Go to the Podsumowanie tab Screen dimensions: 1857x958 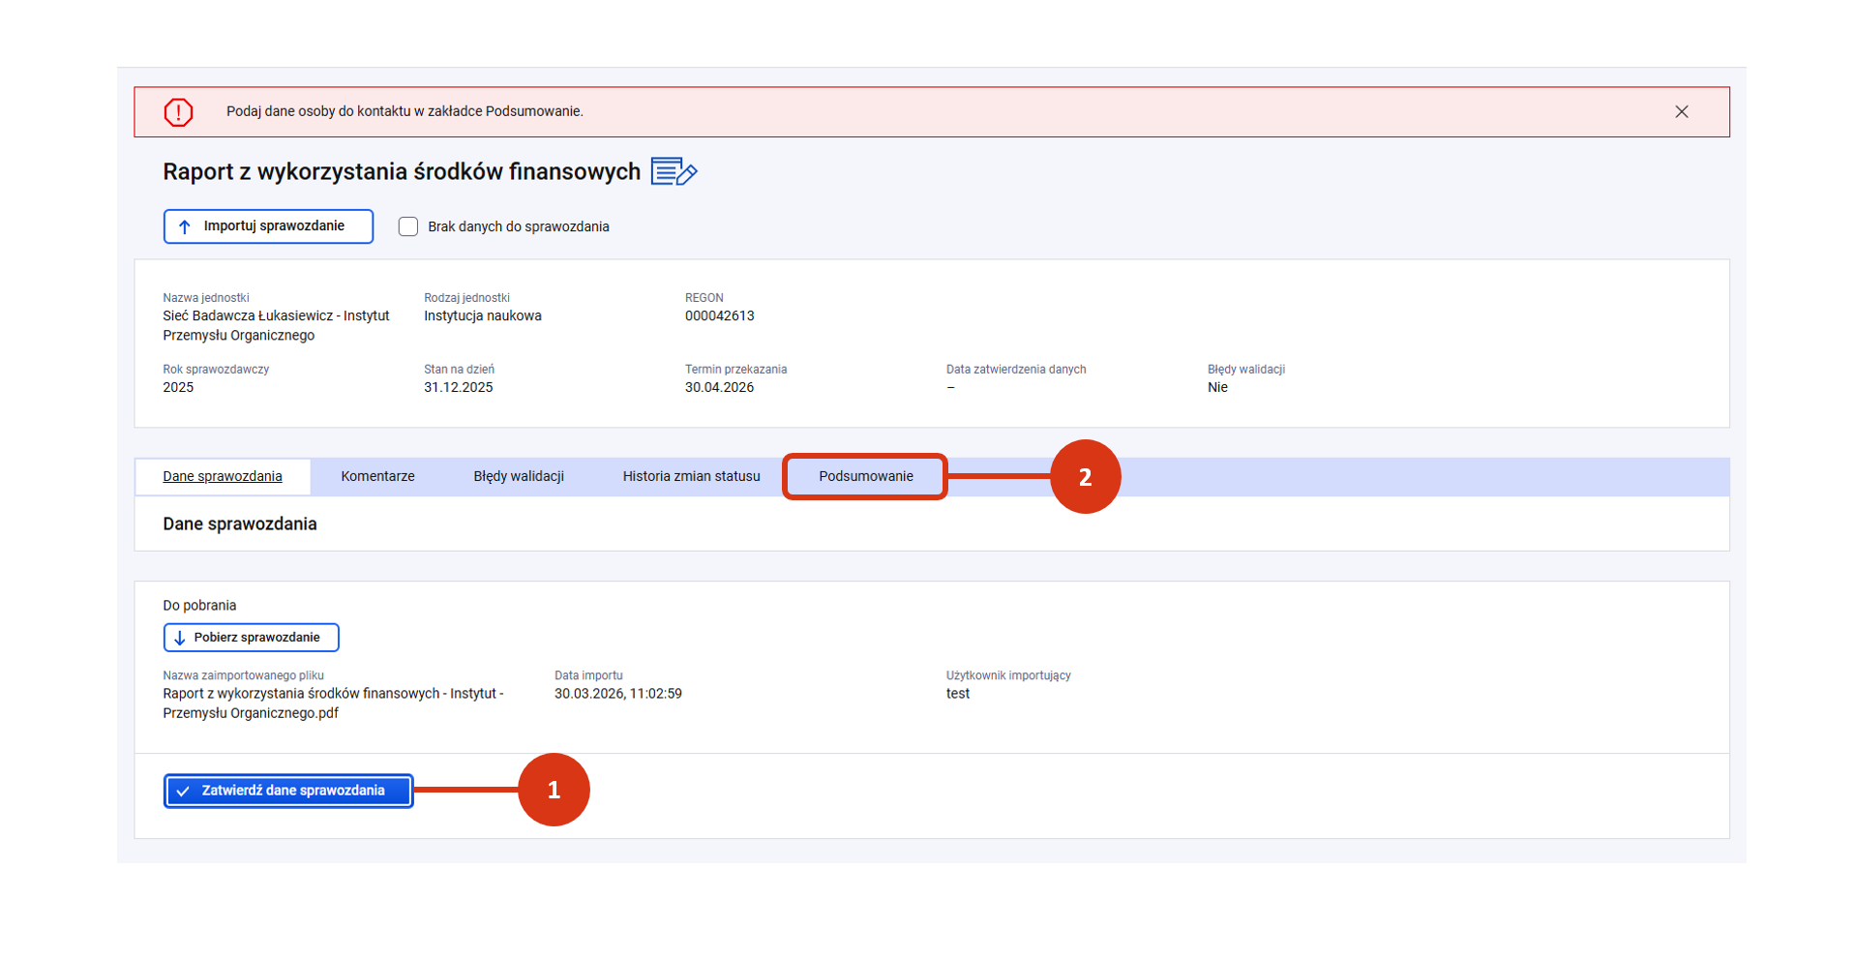865,477
